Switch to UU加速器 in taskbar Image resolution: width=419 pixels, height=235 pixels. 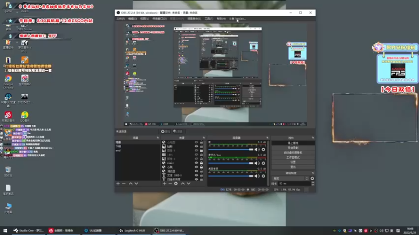point(93,230)
